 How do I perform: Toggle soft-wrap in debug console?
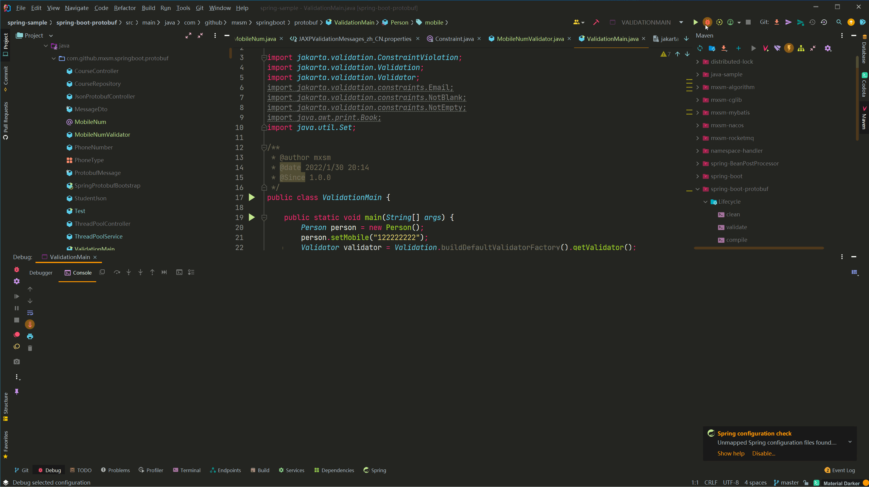pyautogui.click(x=30, y=313)
